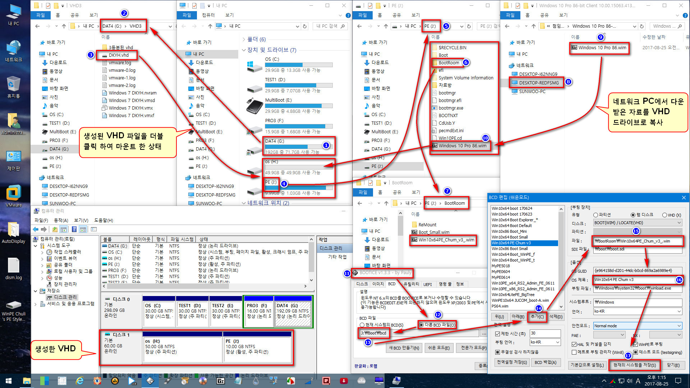The image size is (690, 388).
Task: Open File Explorer from the taskbar
Action: point(27,381)
